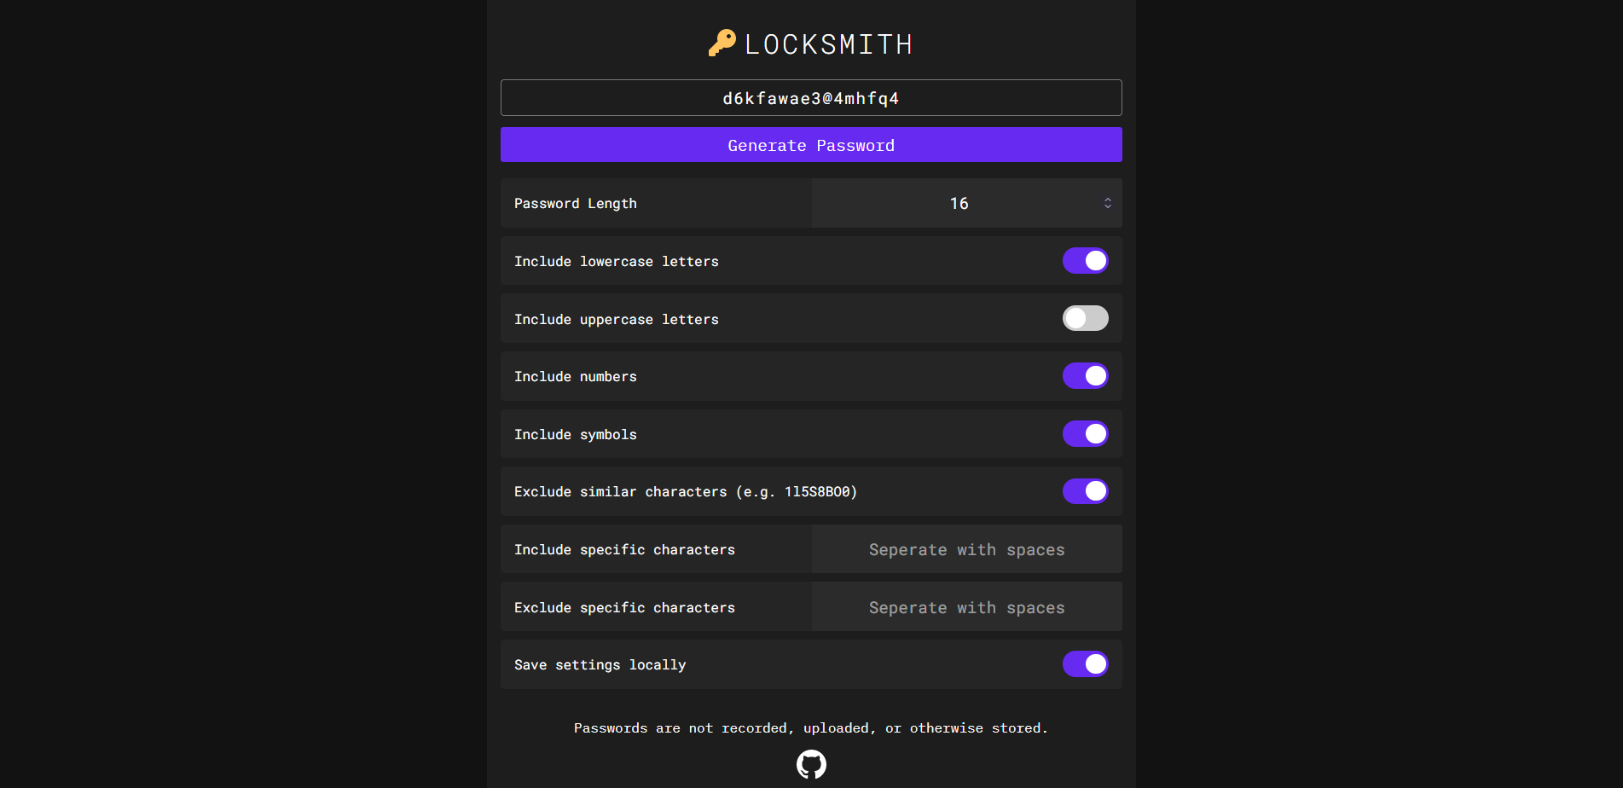Image resolution: width=1623 pixels, height=788 pixels.
Task: Toggle the Exclude similar characters switch
Action: 1085,491
